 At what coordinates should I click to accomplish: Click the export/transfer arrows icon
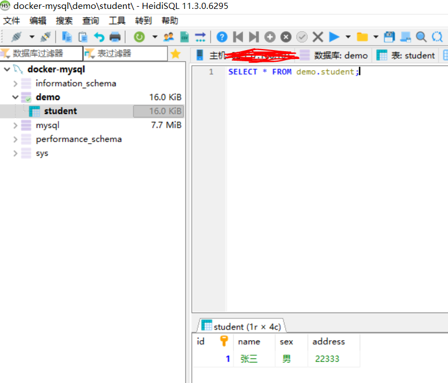[x=200, y=37]
